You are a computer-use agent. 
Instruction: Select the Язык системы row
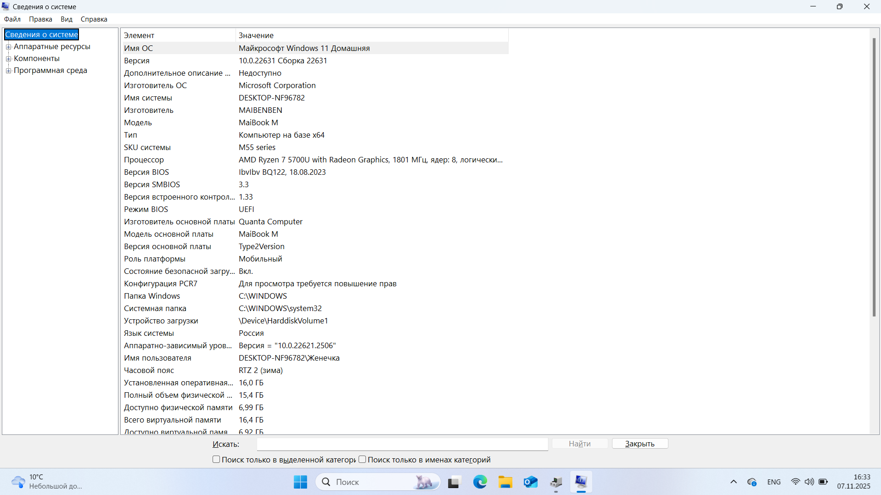315,333
